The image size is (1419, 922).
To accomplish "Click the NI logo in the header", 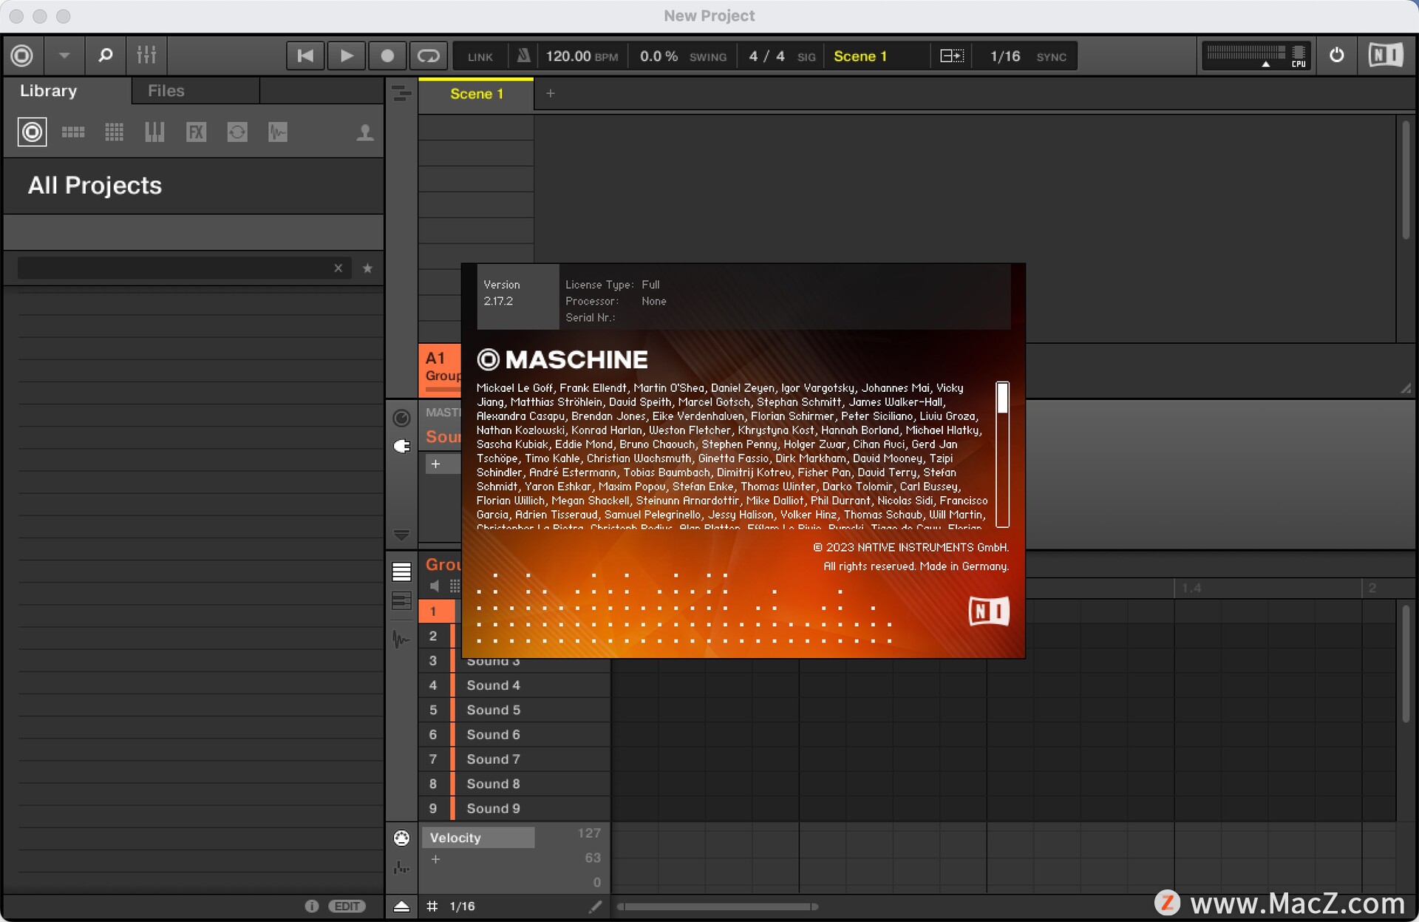I will [1386, 55].
